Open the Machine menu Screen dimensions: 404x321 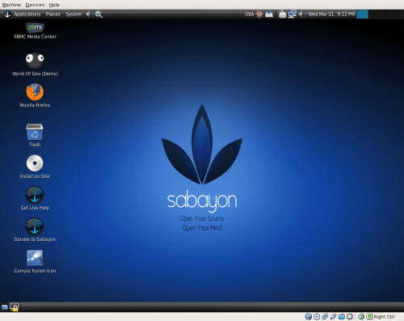[x=11, y=5]
